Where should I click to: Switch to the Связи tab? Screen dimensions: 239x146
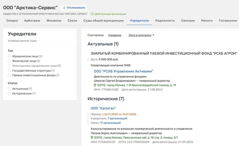(x=73, y=20)
